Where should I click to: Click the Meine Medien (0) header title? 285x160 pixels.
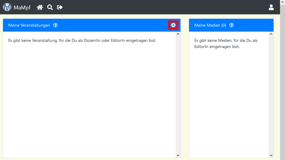pyautogui.click(x=210, y=25)
